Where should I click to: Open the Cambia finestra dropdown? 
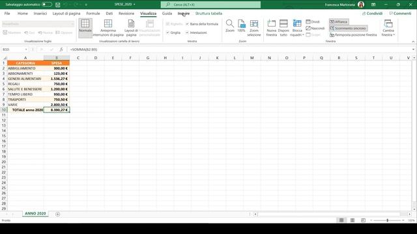pos(388,28)
